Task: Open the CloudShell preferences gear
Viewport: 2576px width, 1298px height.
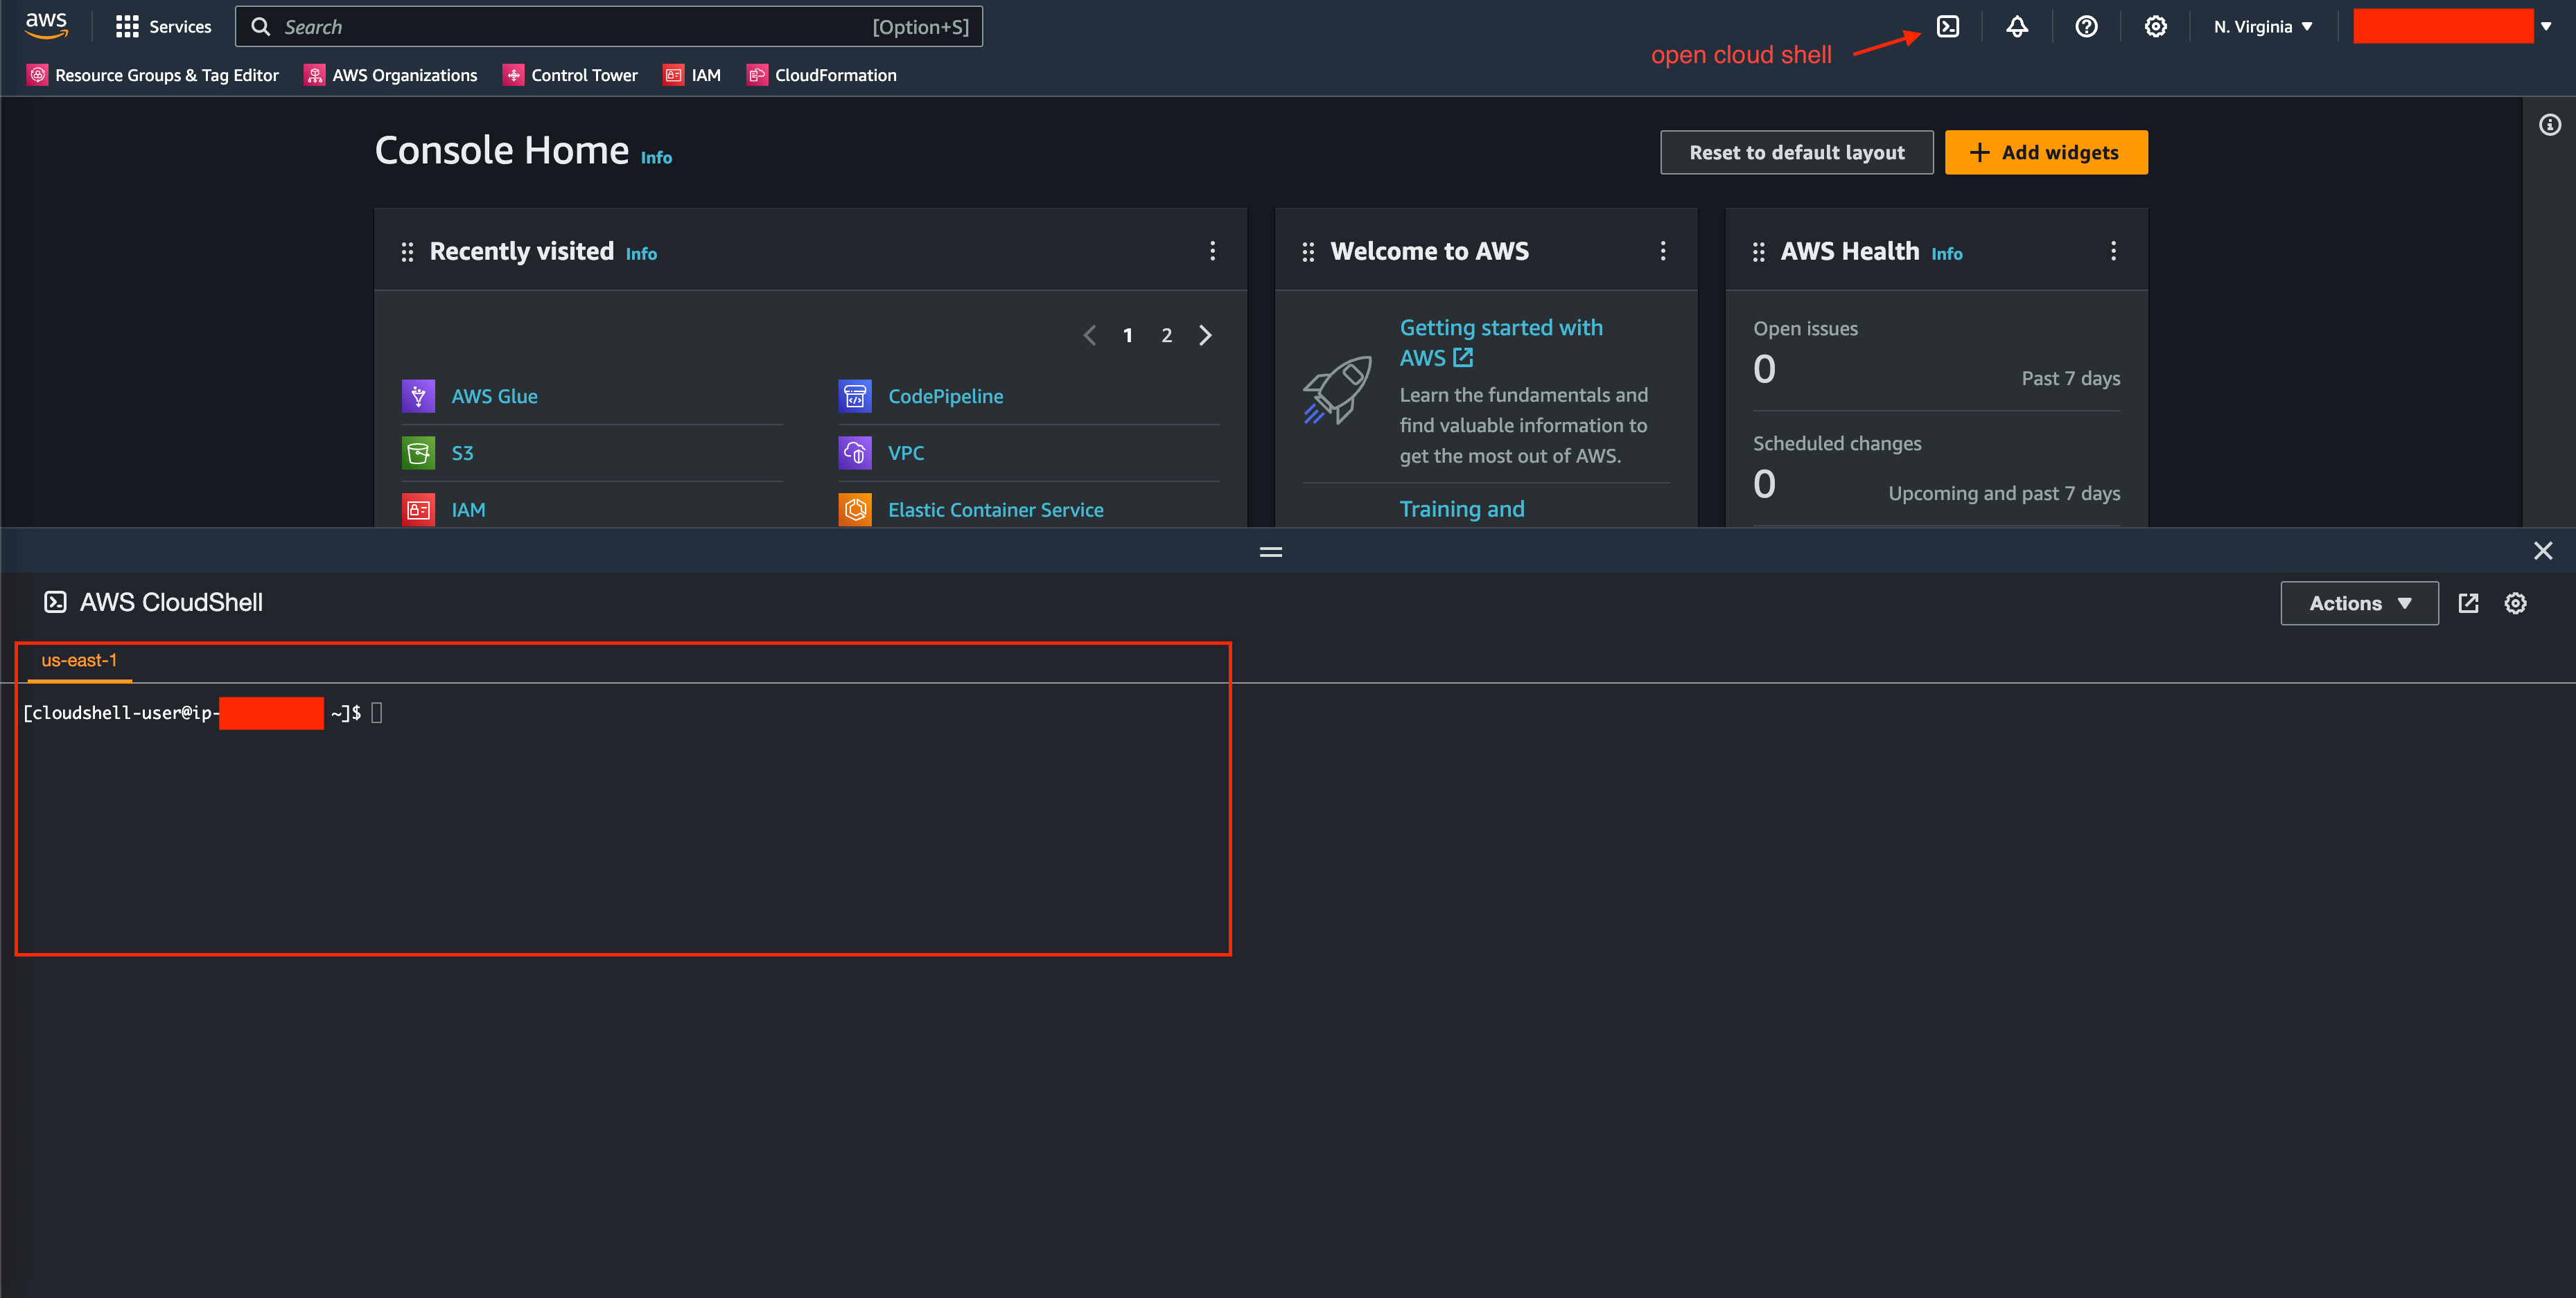Action: point(2516,603)
